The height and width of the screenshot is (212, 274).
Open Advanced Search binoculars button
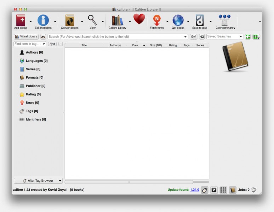coord(43,37)
